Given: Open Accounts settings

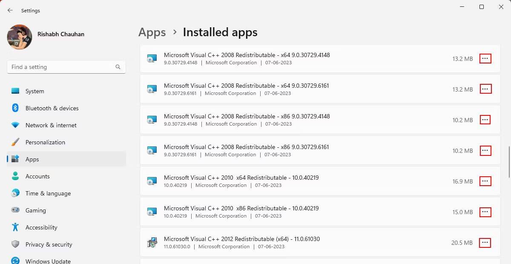Looking at the screenshot, I should (15, 176).
